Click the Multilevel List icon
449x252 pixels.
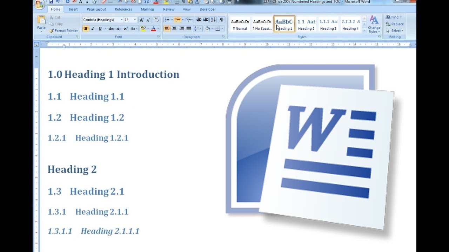click(x=188, y=20)
